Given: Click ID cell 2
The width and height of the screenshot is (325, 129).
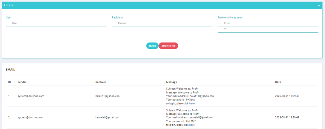Looking at the screenshot, I should (9, 117).
